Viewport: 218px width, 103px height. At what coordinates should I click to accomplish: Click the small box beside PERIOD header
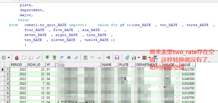[25, 65]
